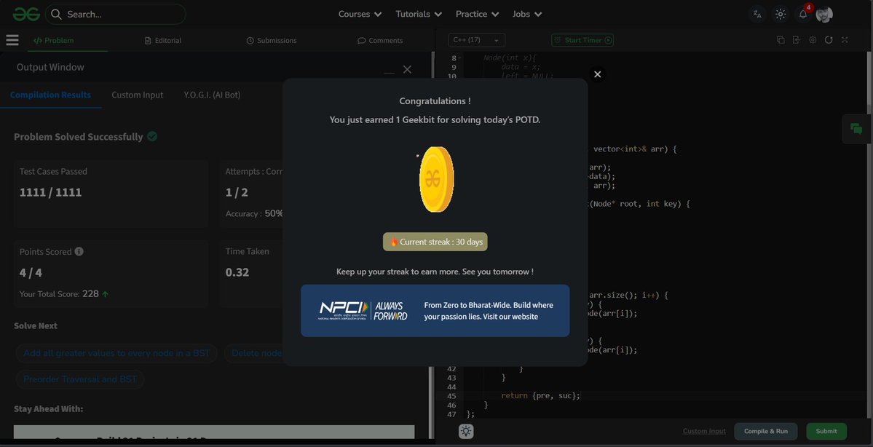
Task: Select the Custom Input tab
Action: tap(138, 95)
